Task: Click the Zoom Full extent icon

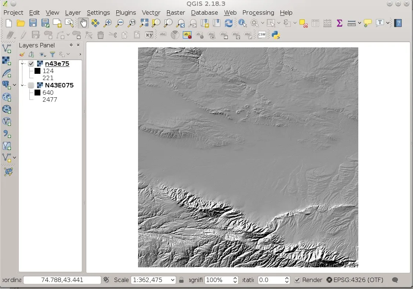Action: [x=144, y=23]
